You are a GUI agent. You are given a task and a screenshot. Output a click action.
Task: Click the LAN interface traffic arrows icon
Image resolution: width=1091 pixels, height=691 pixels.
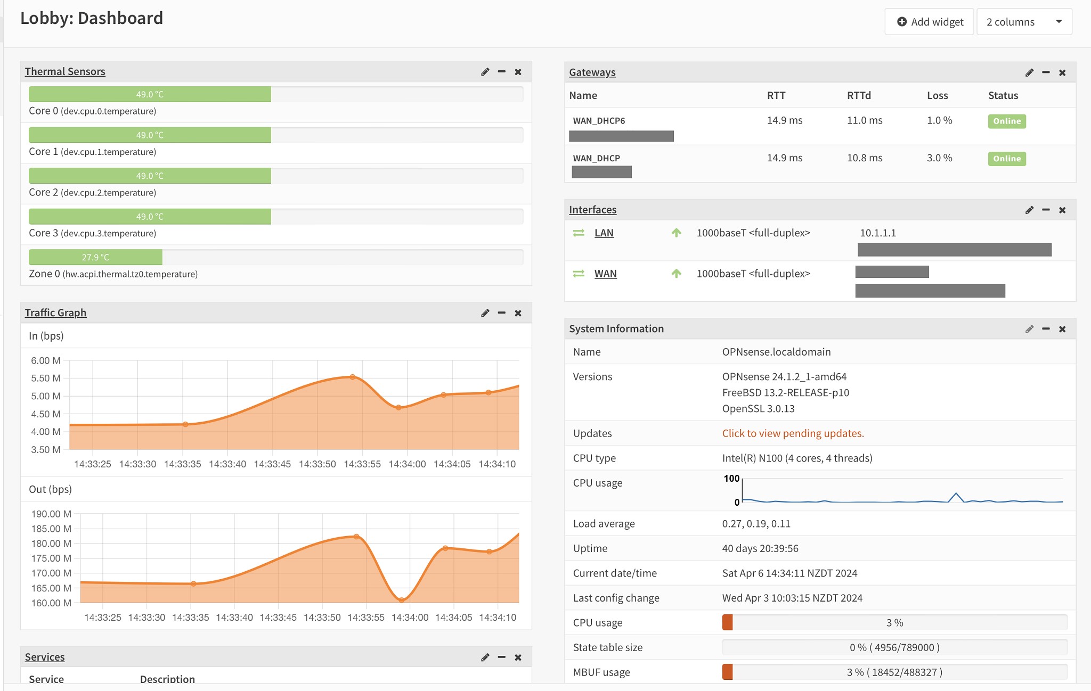pyautogui.click(x=579, y=233)
